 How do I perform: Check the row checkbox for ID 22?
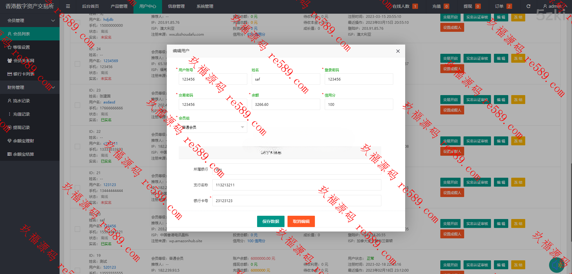click(x=77, y=147)
